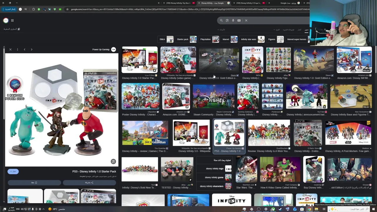Open the Google apps grid
The image size is (377, 212).
(x=12, y=20)
